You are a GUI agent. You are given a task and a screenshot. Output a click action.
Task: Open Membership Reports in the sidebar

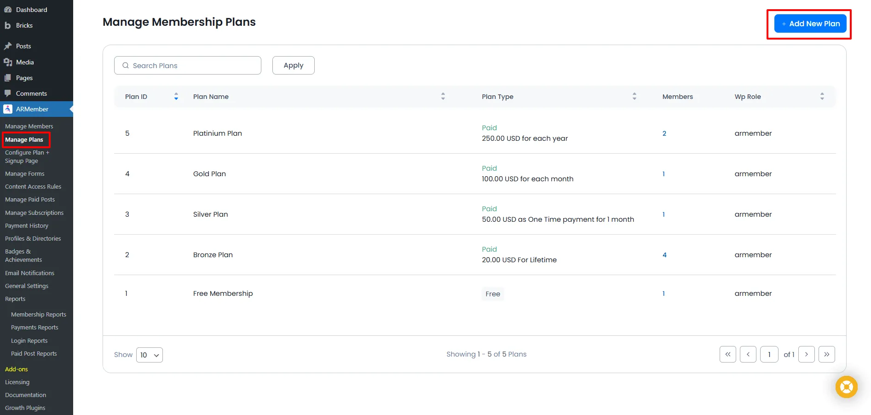(x=39, y=315)
